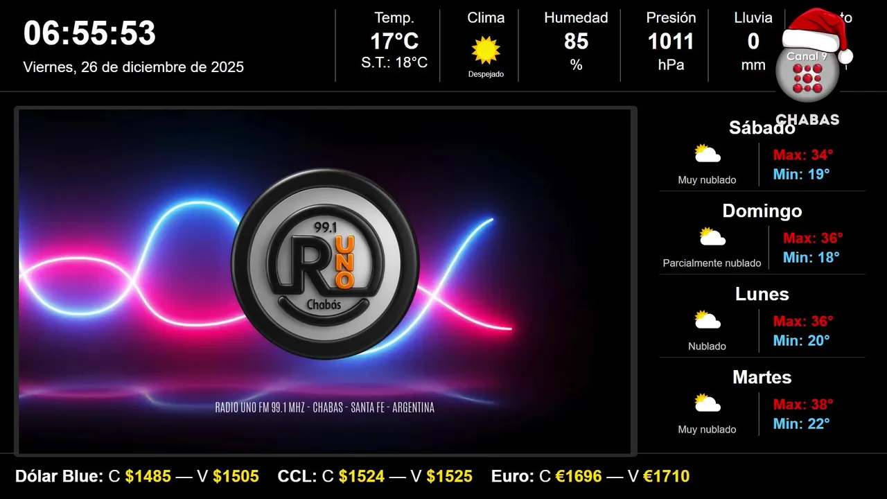887x499 pixels.
Task: Click the Parcialmente nublado label
Action: pos(712,263)
